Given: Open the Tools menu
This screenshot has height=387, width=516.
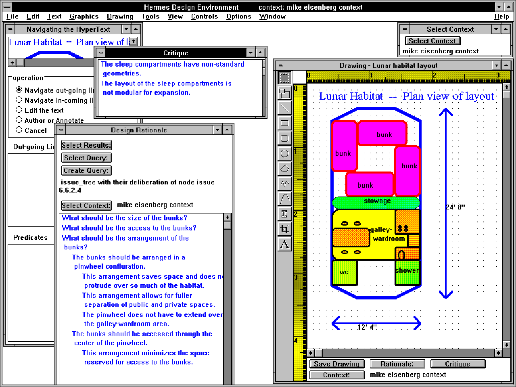Looking at the screenshot, I should (x=150, y=17).
